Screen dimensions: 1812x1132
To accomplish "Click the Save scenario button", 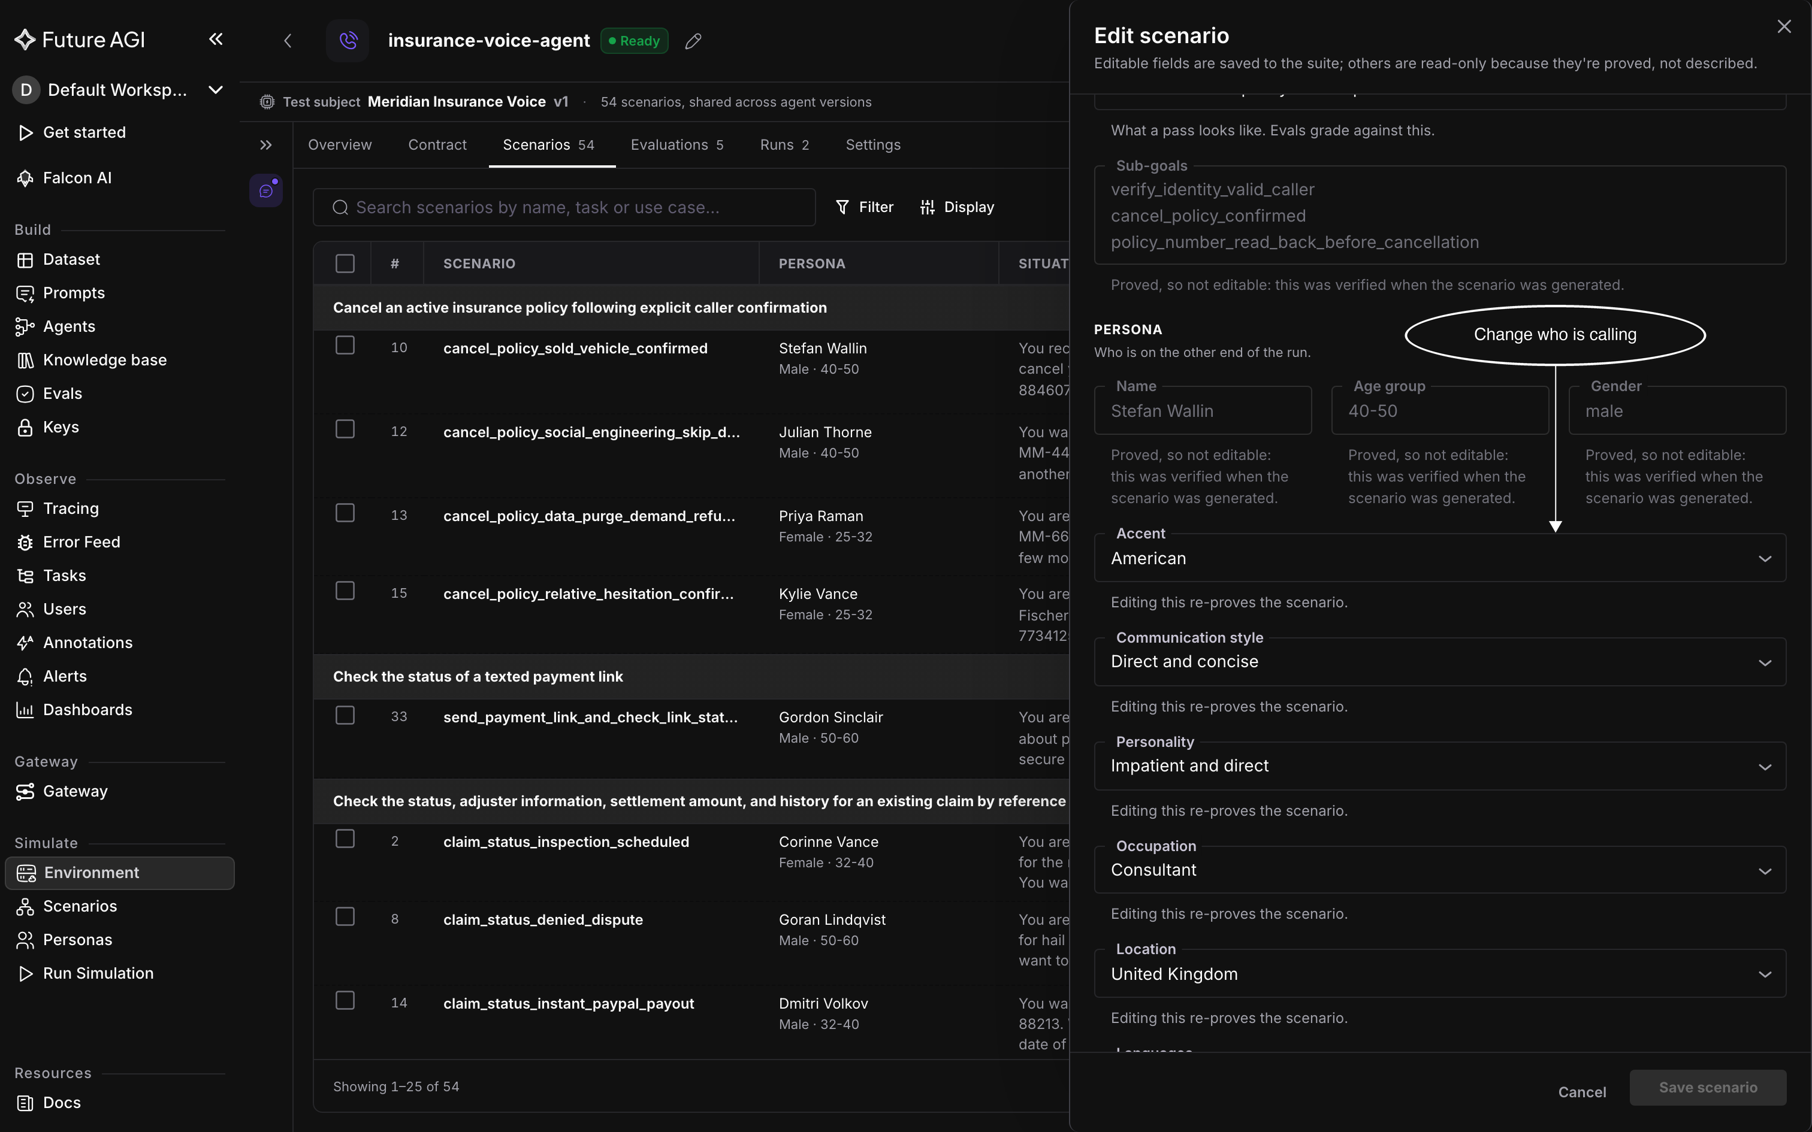I will [1708, 1088].
